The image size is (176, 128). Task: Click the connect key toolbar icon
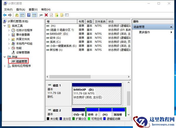41,15
